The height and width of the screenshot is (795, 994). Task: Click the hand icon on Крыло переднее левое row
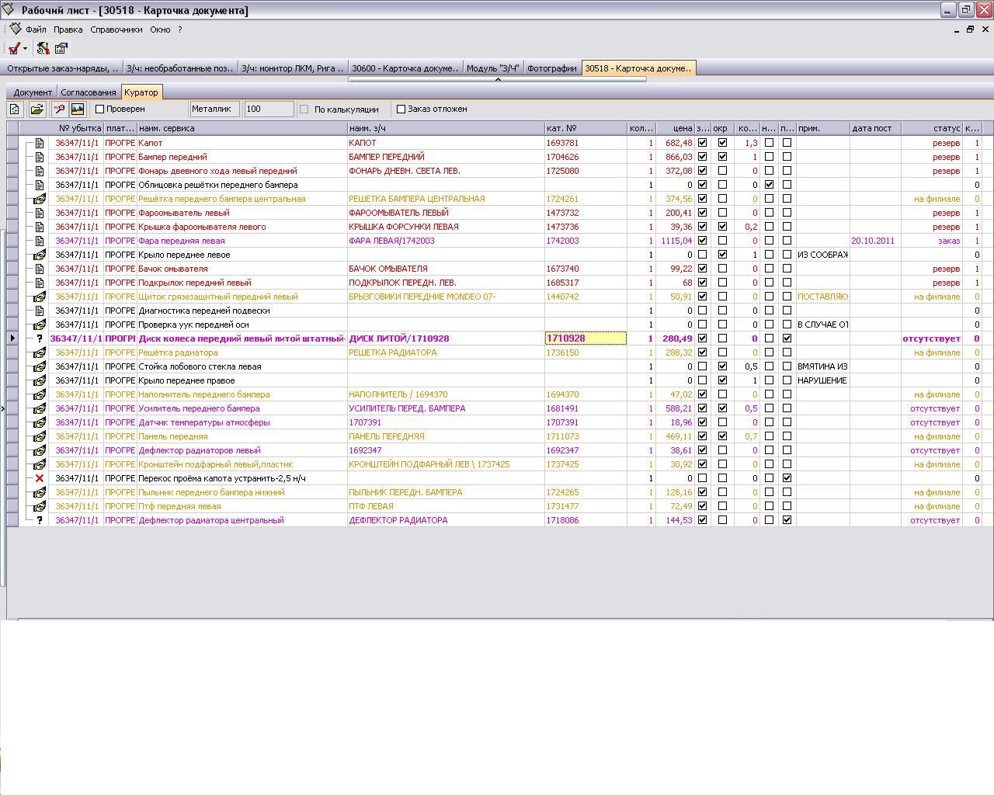40,255
